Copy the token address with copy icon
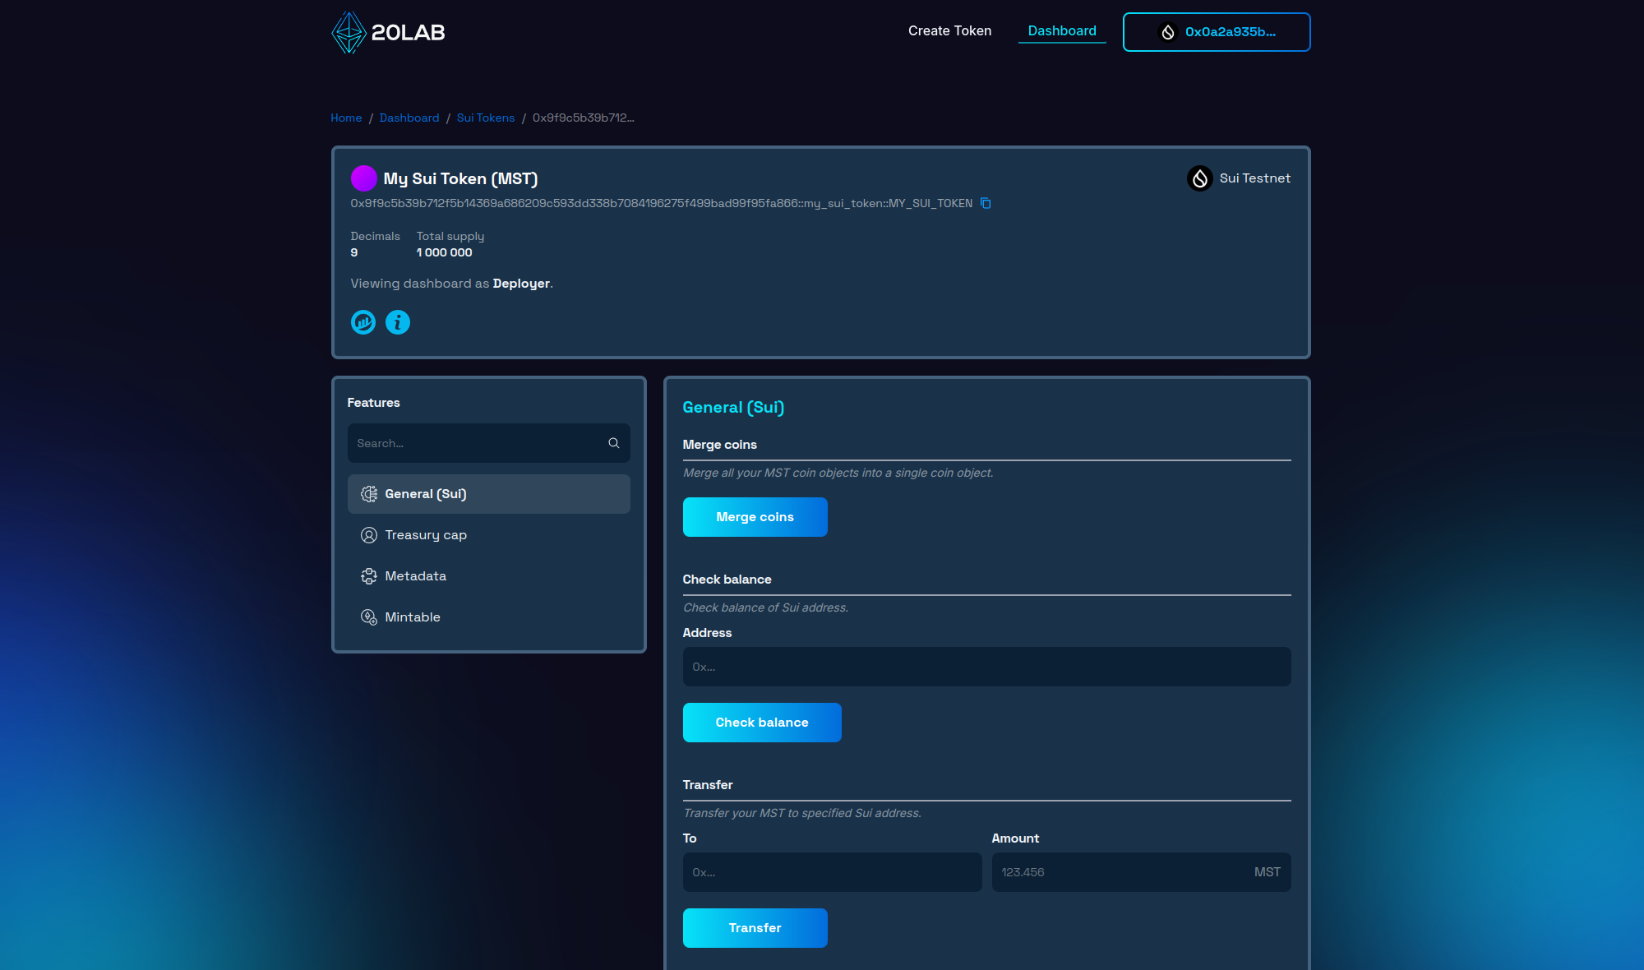 (x=986, y=203)
